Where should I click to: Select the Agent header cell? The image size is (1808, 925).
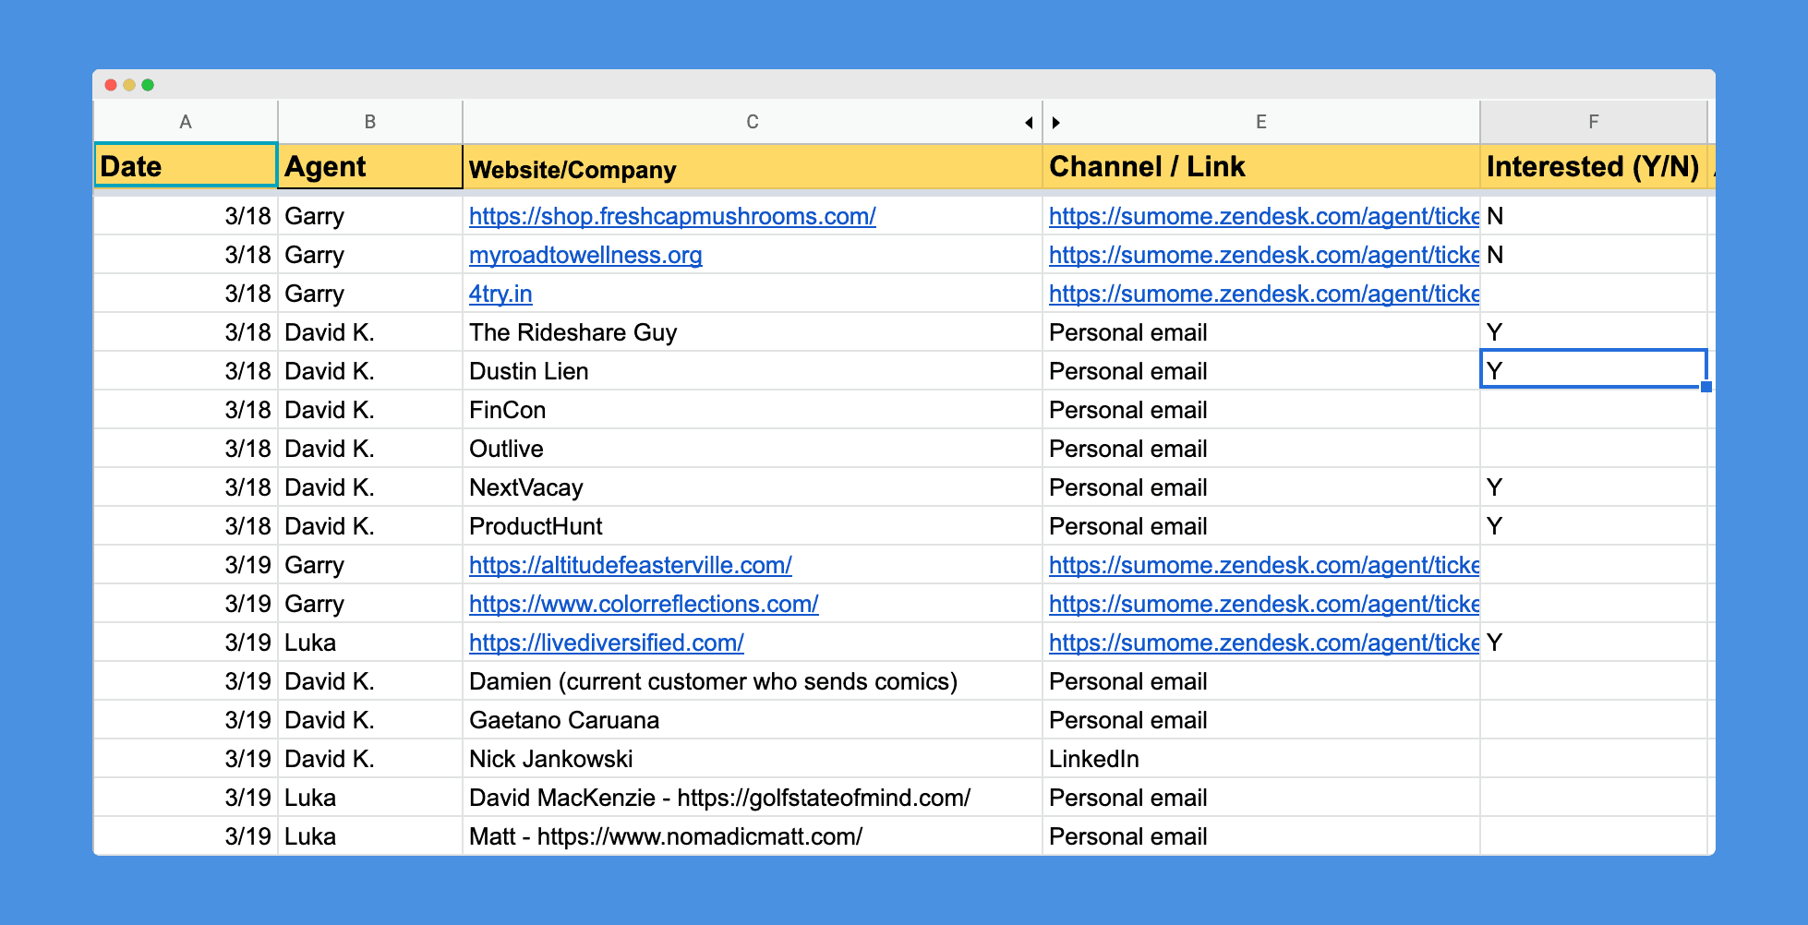click(x=370, y=166)
